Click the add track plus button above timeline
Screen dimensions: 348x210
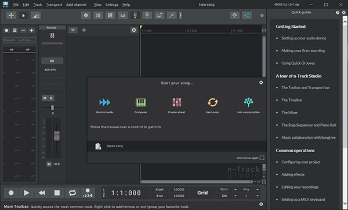coord(134,30)
